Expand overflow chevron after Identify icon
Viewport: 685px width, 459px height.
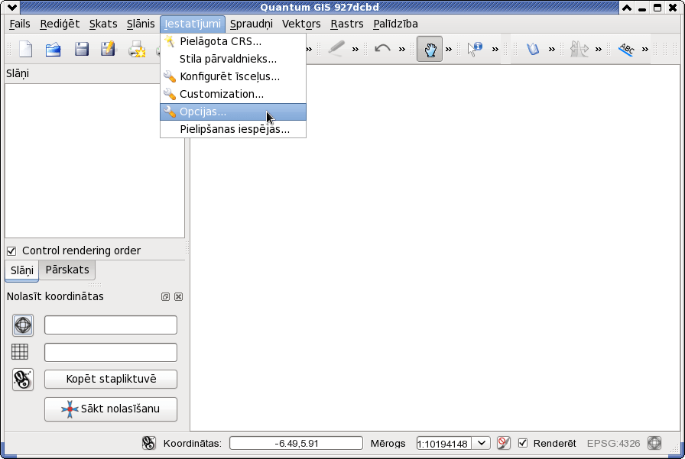(495, 50)
